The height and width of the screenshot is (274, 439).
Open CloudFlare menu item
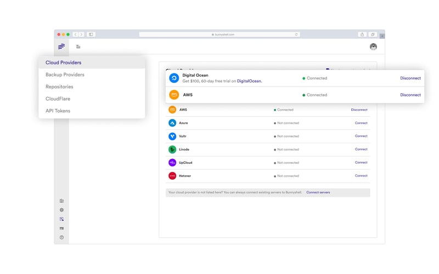[x=92, y=99]
